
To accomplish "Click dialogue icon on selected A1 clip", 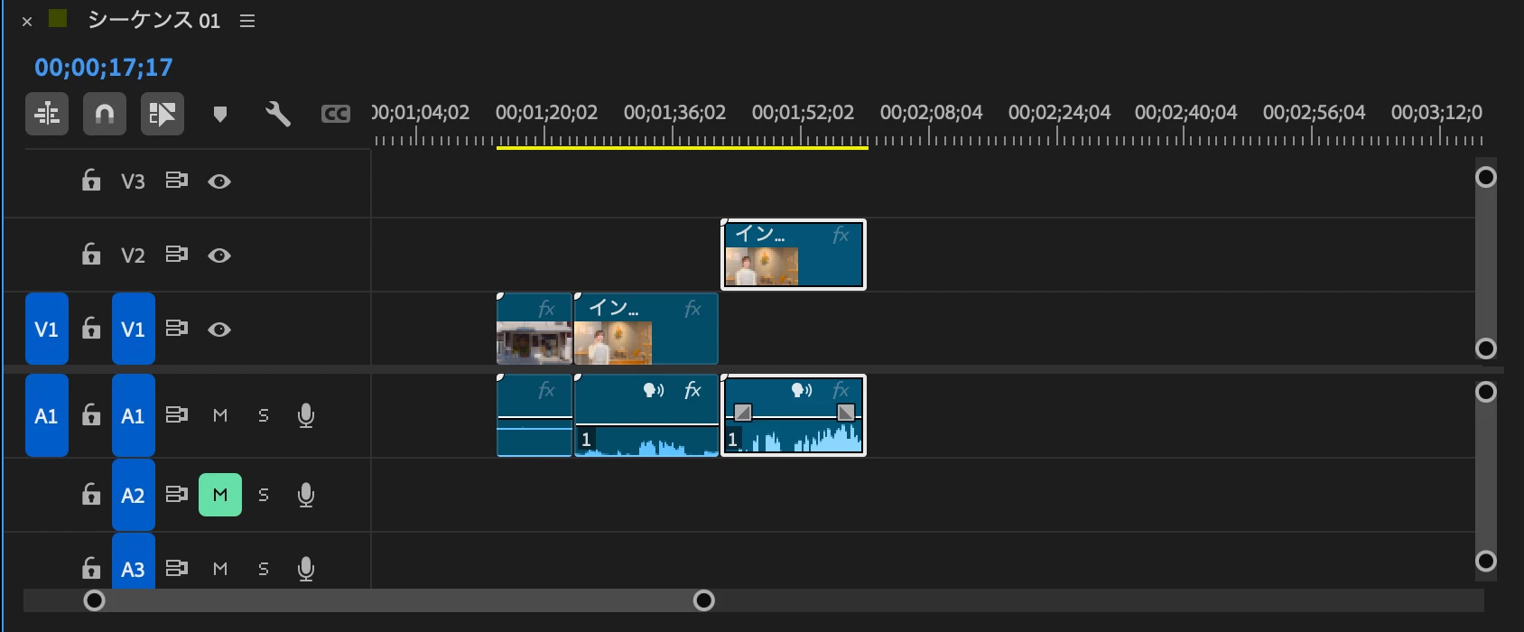I will tap(802, 390).
